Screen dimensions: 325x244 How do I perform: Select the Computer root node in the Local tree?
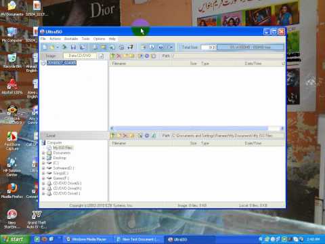tap(54, 142)
